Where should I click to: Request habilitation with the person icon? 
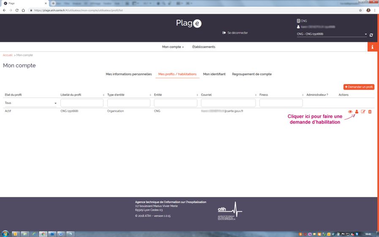(x=357, y=112)
